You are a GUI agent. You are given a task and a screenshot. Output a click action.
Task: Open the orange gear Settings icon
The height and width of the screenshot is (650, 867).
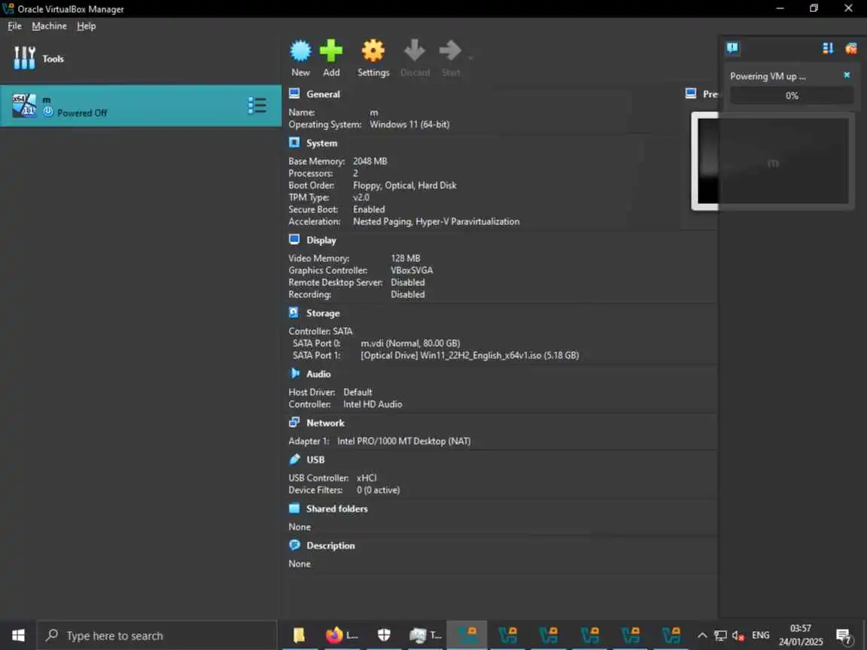[x=373, y=51]
